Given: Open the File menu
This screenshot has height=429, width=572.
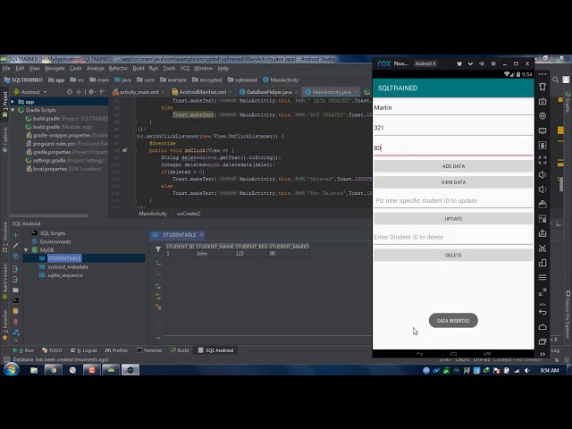Looking at the screenshot, I should pyautogui.click(x=6, y=68).
